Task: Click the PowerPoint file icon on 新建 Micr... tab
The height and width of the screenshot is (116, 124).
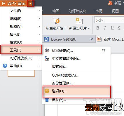Action: (x=99, y=39)
